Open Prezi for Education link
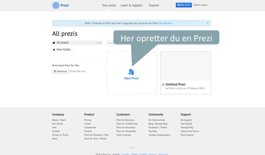265x155 pixels. pyautogui.click(x=126, y=127)
